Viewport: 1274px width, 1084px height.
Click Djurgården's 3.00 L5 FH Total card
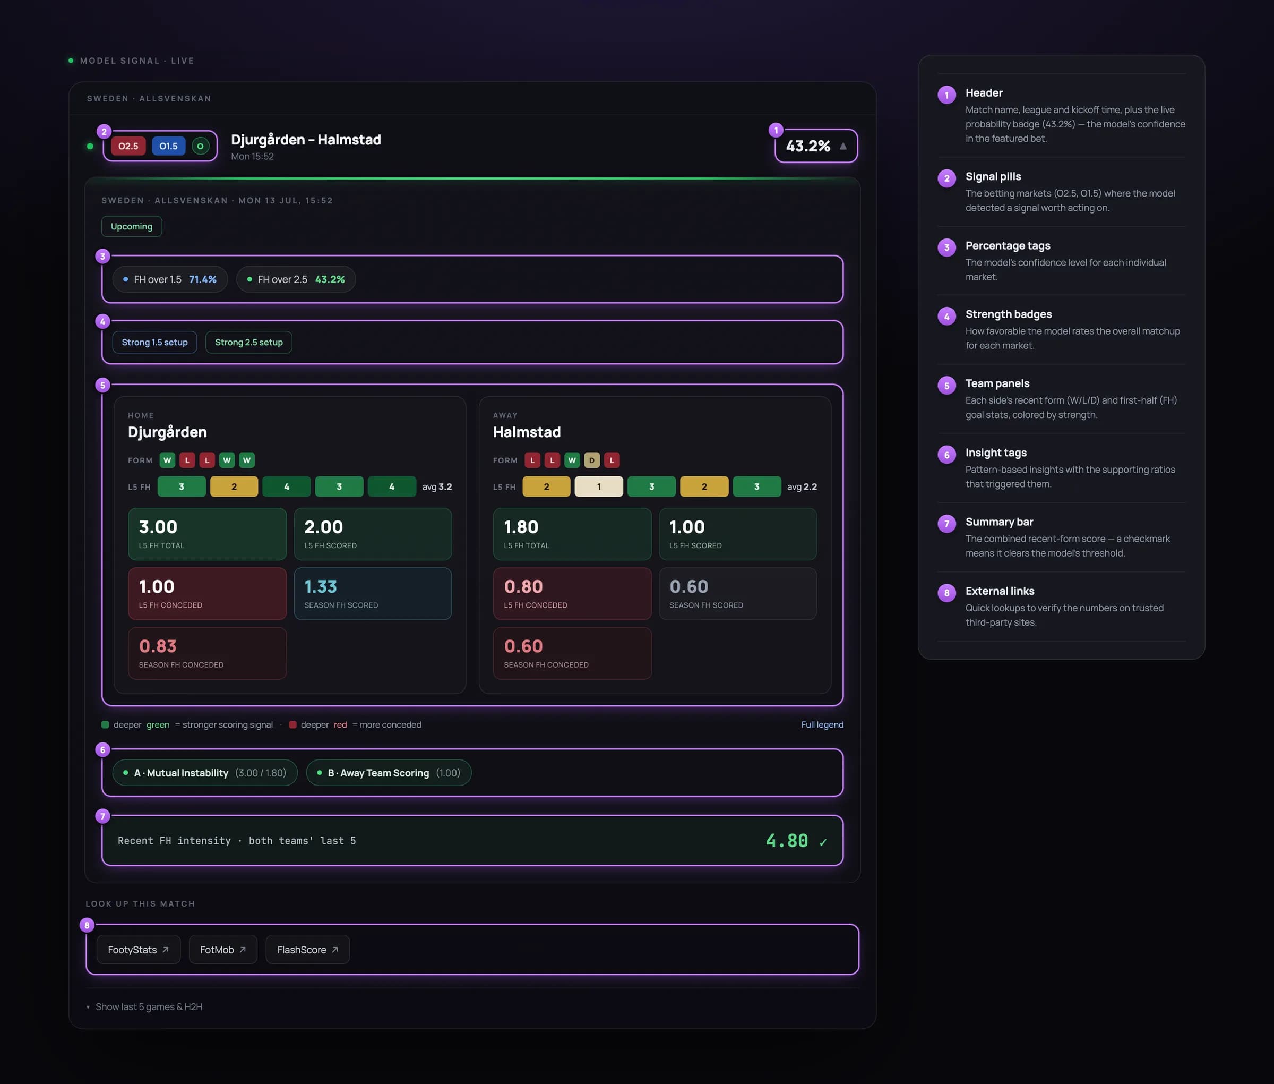(x=207, y=534)
